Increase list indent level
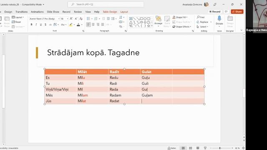 click(108, 18)
